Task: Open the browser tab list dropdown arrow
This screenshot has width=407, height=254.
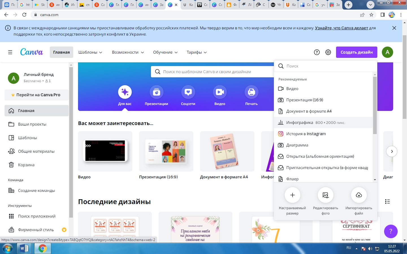Action: (x=370, y=5)
